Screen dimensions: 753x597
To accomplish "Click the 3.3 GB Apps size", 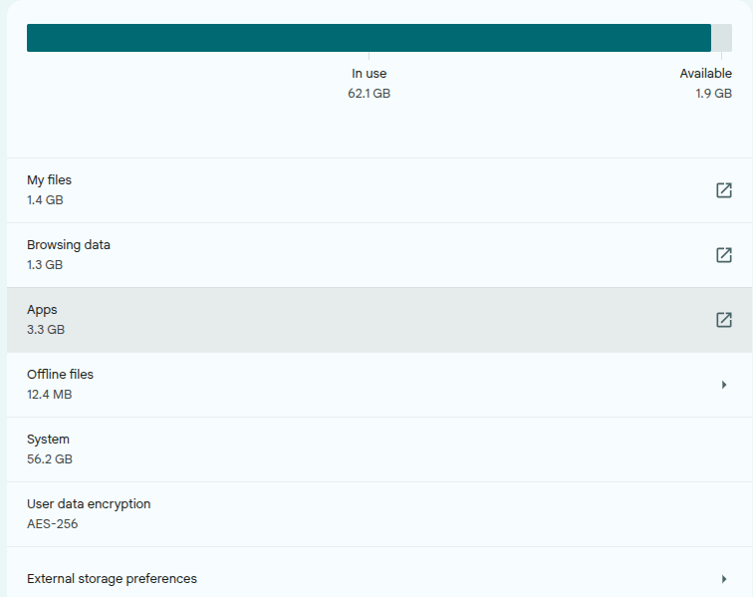I will [x=46, y=330].
